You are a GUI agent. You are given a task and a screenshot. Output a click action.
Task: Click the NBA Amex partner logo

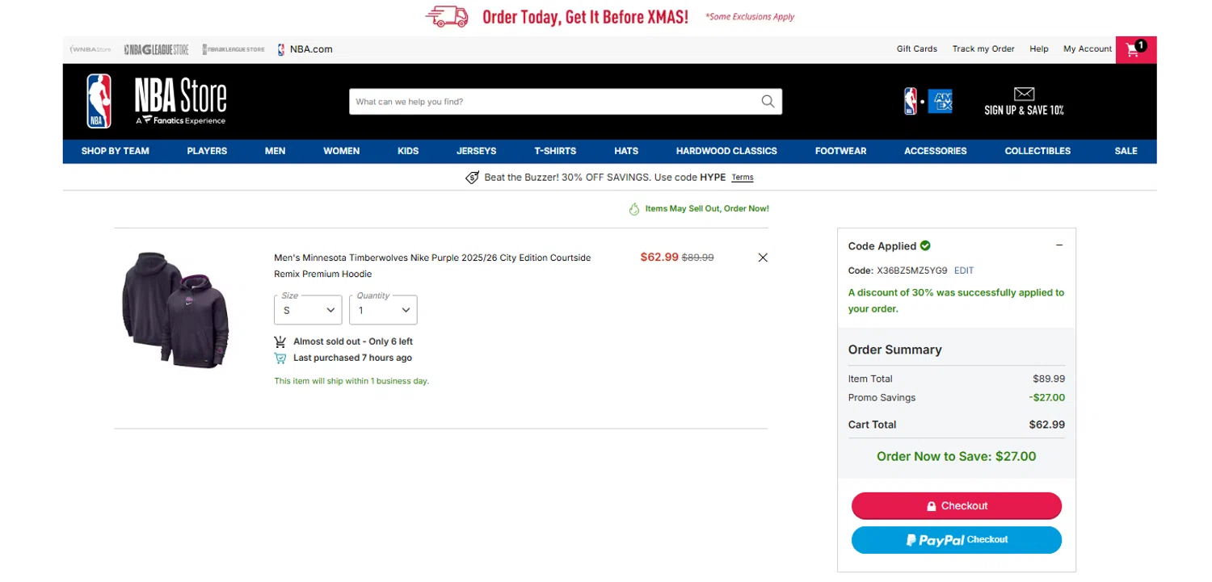coord(928,101)
